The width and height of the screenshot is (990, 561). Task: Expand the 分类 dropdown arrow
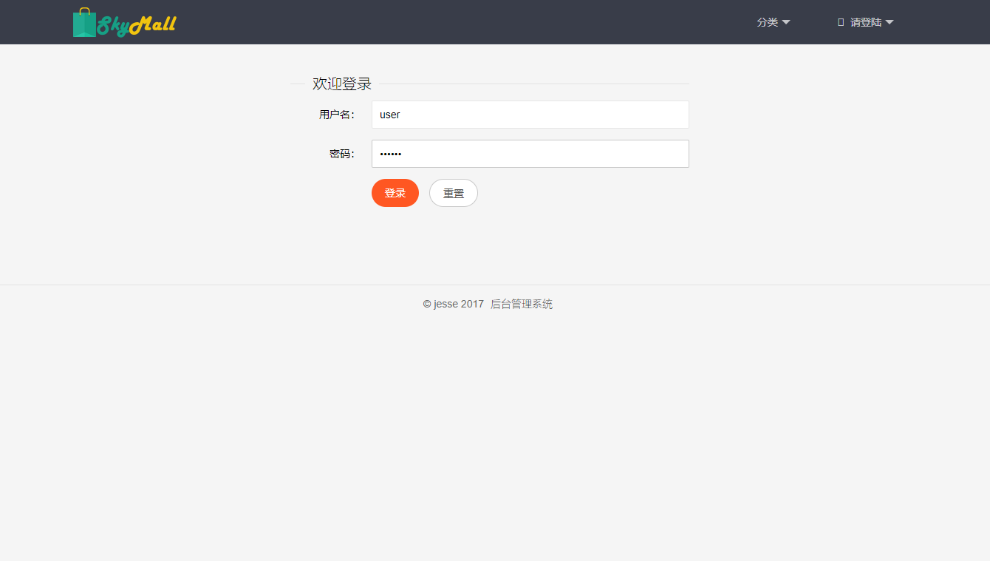785,22
